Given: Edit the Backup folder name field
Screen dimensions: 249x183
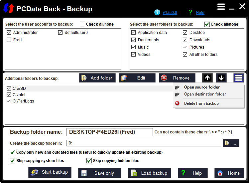Looking at the screenshot, I should [x=110, y=132].
